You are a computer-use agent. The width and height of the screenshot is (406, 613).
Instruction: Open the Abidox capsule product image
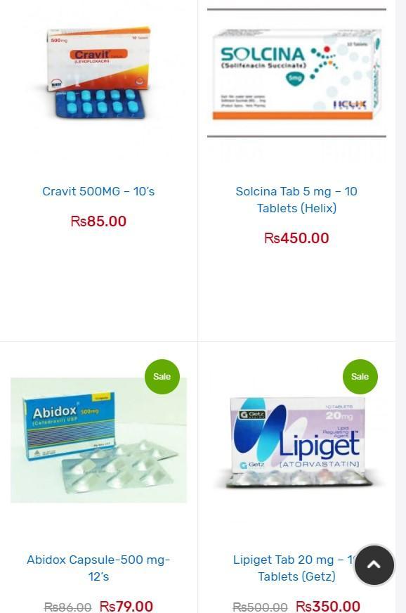(98, 440)
